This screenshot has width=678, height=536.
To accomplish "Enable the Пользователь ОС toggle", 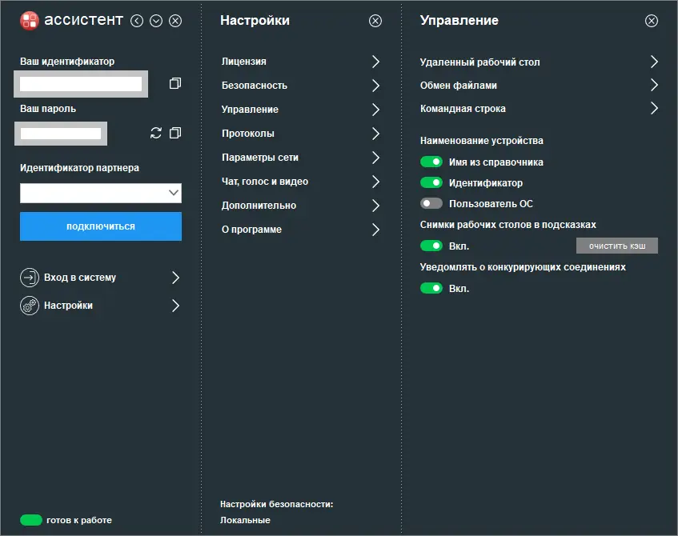I will pos(431,204).
